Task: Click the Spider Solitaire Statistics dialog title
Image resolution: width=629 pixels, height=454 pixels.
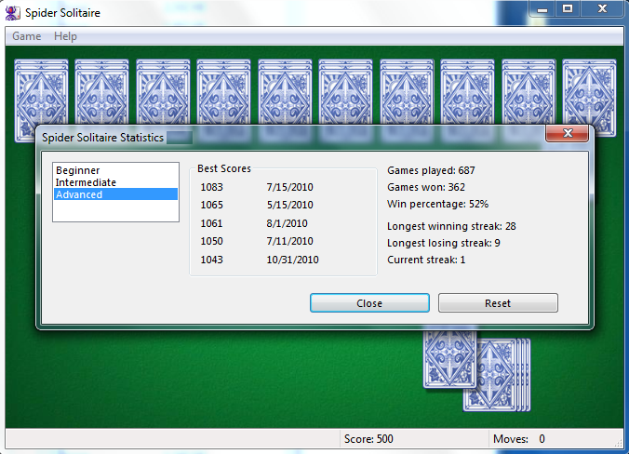Action: coord(103,138)
